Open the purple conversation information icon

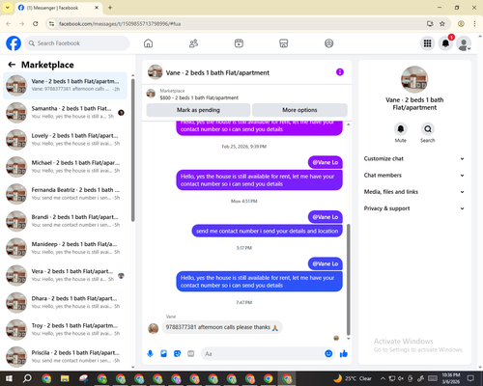coord(340,72)
